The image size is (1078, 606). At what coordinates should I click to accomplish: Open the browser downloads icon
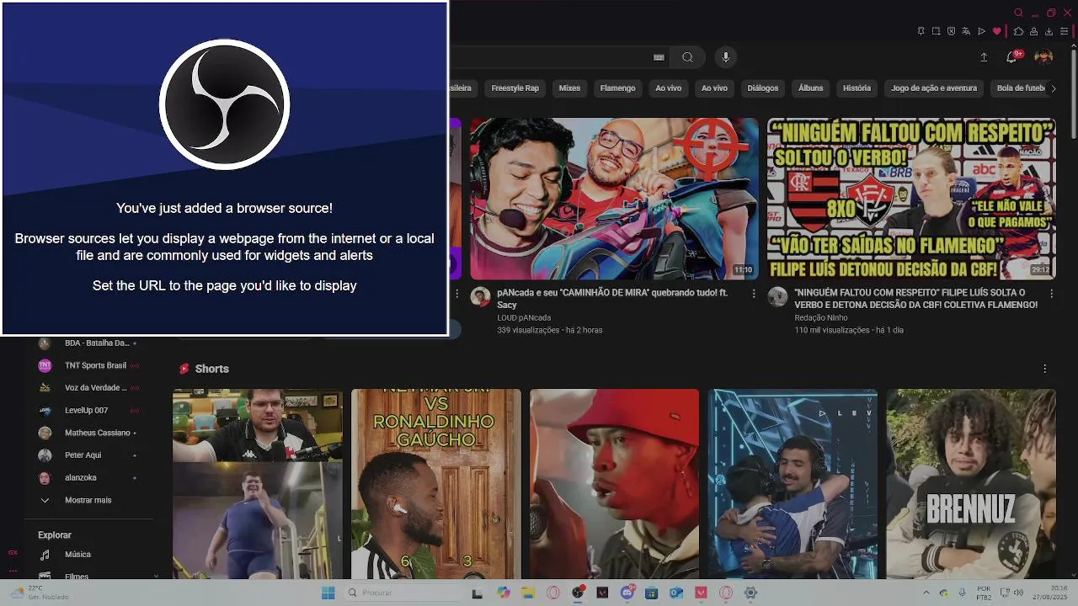1049,31
